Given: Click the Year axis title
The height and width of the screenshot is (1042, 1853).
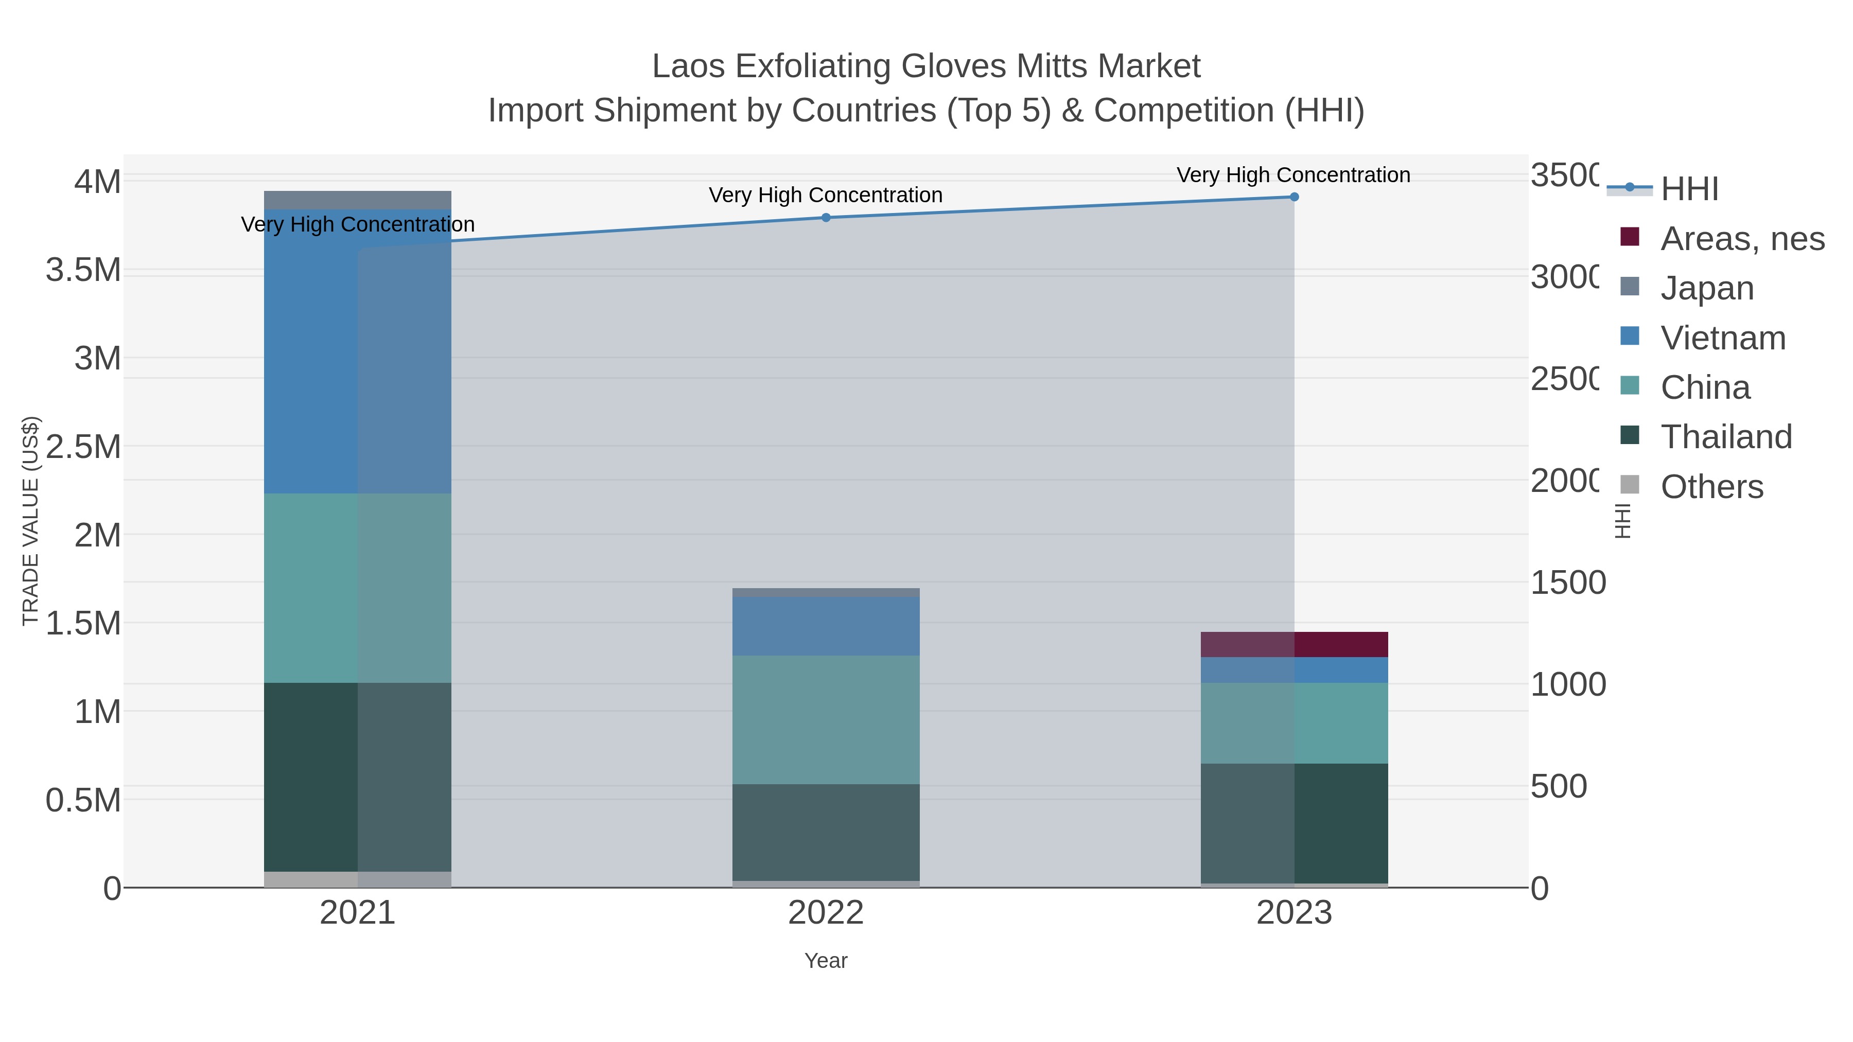Looking at the screenshot, I should (x=826, y=961).
